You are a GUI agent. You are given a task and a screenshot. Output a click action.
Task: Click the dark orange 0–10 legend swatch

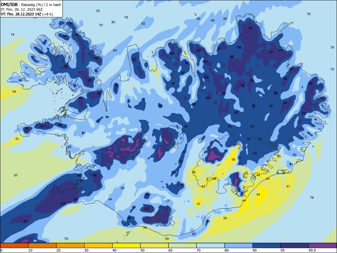pyautogui.click(x=14, y=246)
